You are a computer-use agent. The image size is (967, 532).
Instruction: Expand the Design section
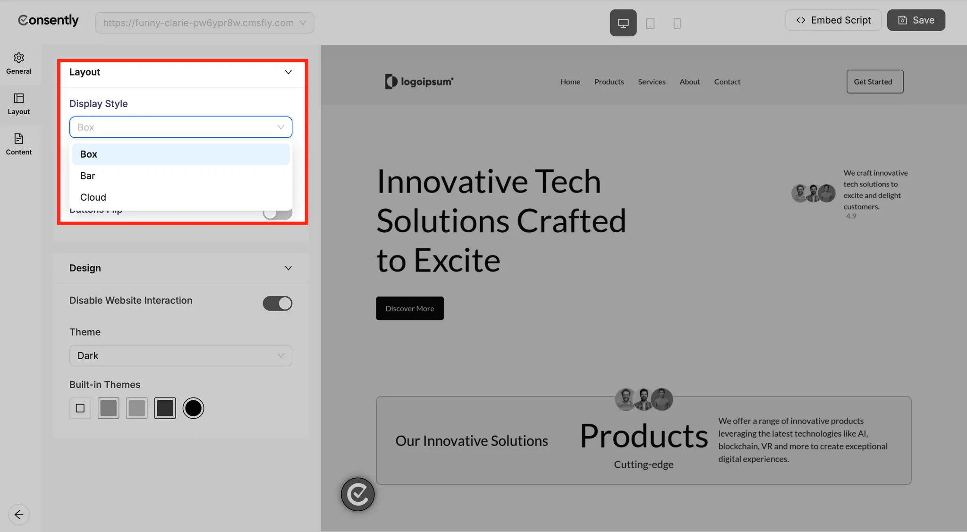288,268
